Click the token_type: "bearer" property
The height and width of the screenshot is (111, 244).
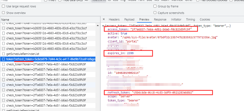(x=124, y=100)
